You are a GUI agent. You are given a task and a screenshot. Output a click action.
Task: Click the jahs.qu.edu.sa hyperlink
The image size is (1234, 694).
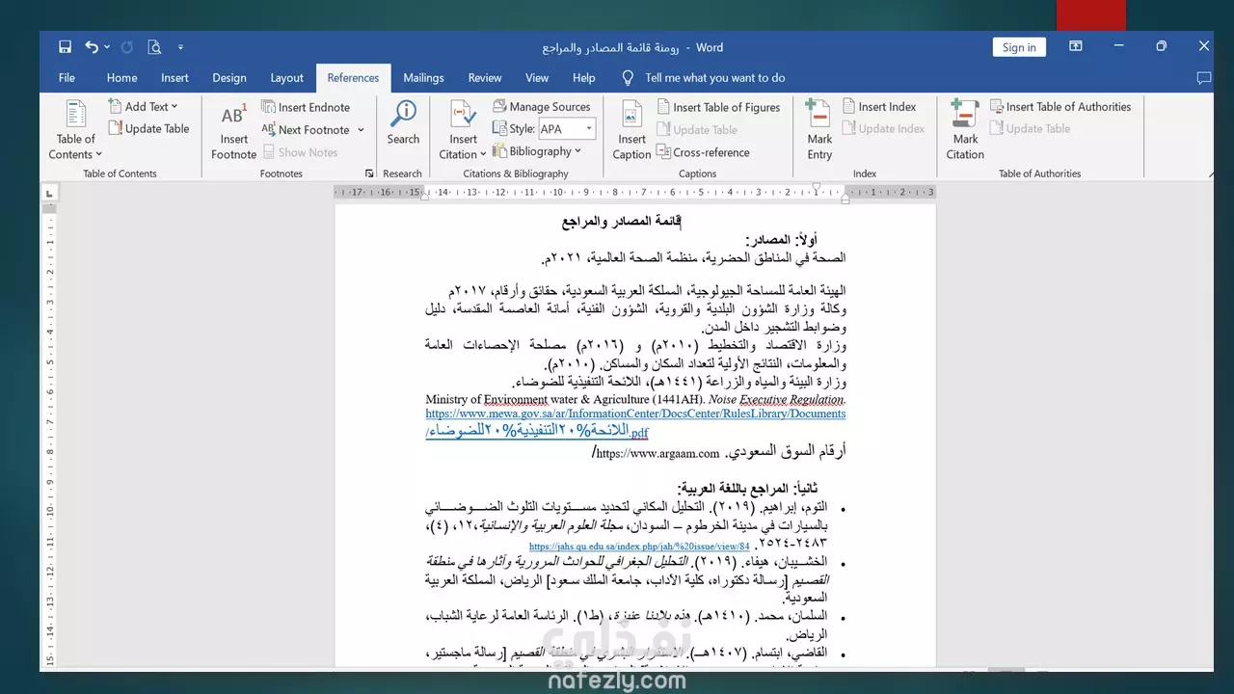click(x=638, y=546)
